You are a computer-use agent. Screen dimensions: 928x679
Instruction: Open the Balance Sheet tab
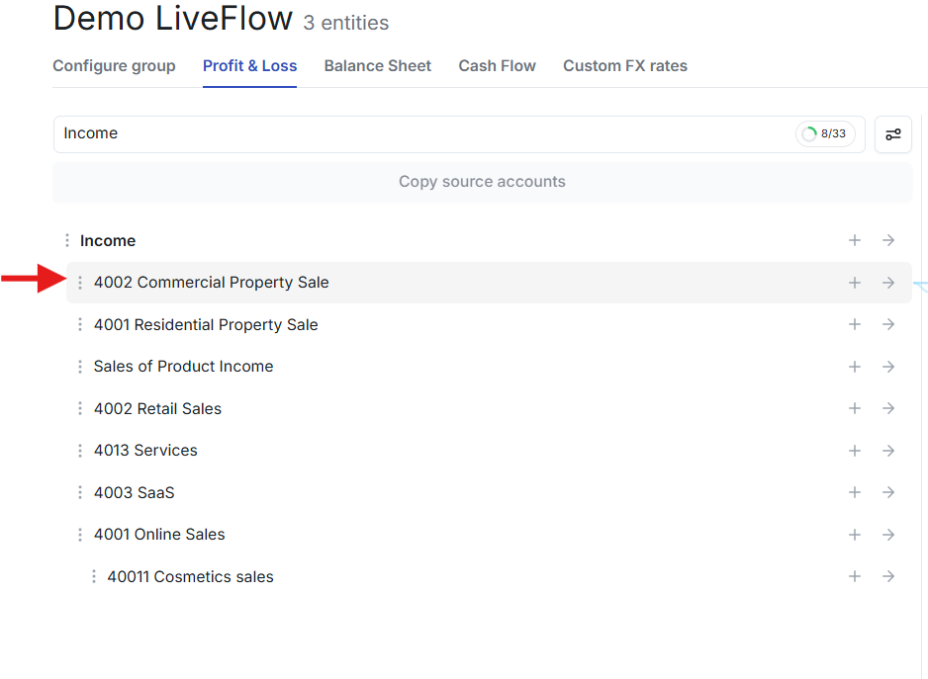click(x=378, y=65)
